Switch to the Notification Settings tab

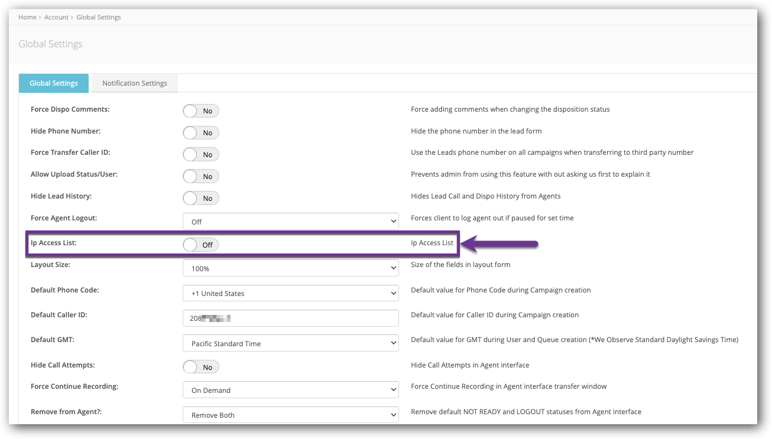tap(134, 83)
